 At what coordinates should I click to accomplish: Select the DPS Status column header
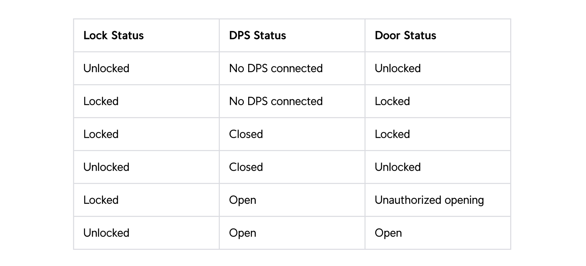pyautogui.click(x=257, y=36)
